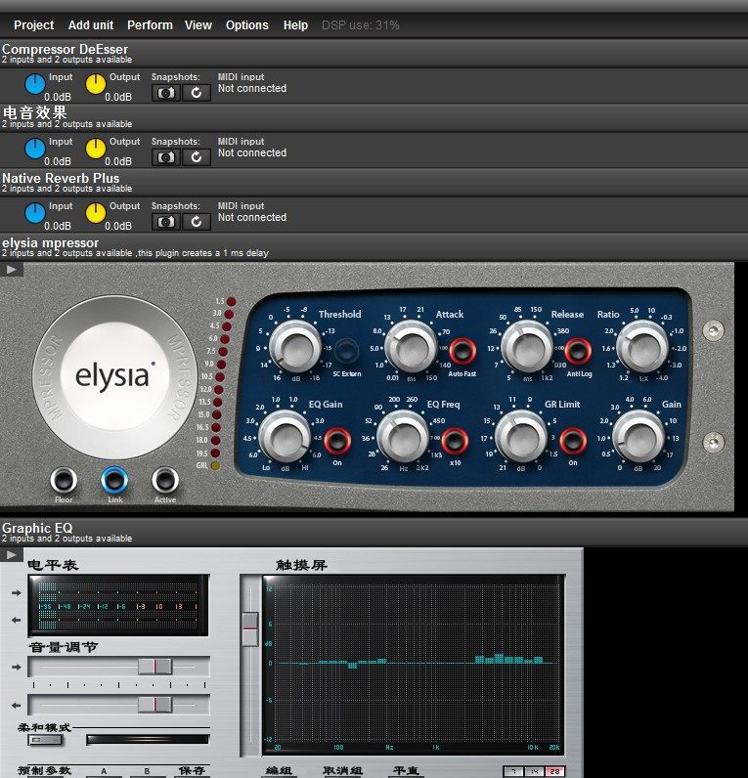Click Native Reverb Plus snapshot reload icon
Screen dimensions: 748x778
(x=197, y=222)
